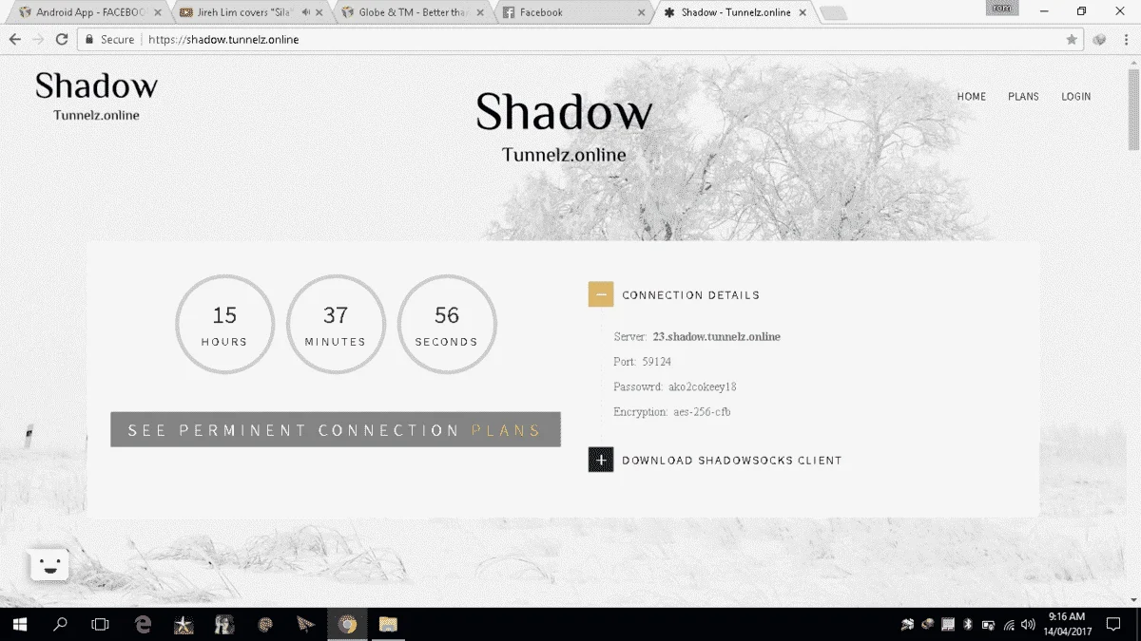
Task: Click the password value ako2cokeey18
Action: (x=702, y=386)
